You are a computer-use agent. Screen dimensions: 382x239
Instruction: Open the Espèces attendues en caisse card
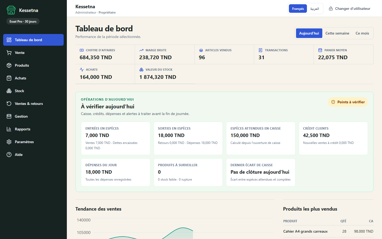click(261, 138)
